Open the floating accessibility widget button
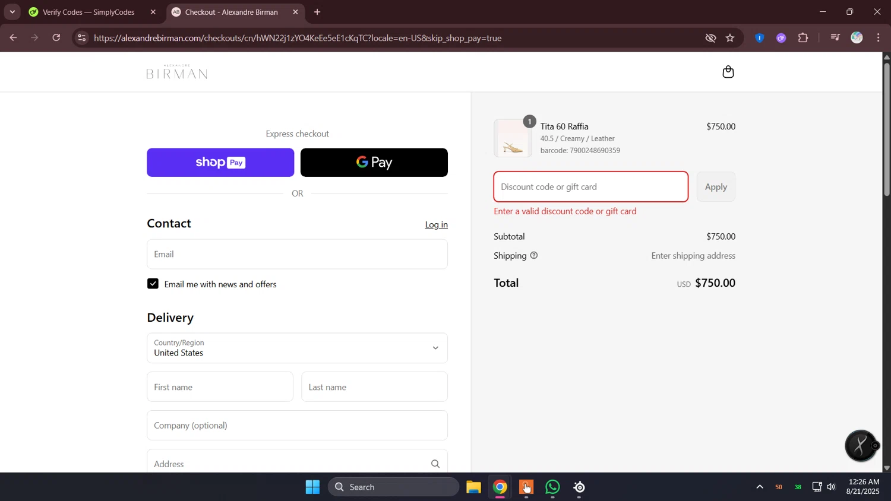891x501 pixels. point(861,445)
